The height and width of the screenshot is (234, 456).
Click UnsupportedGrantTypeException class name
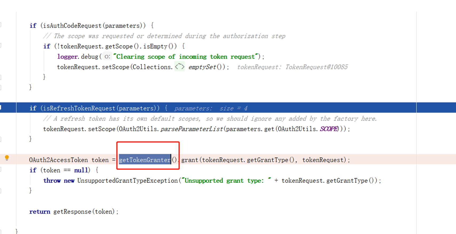pyautogui.click(x=128, y=181)
